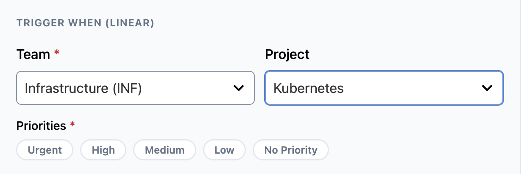Toggle the Low priority chip
524x174 pixels.
point(224,150)
